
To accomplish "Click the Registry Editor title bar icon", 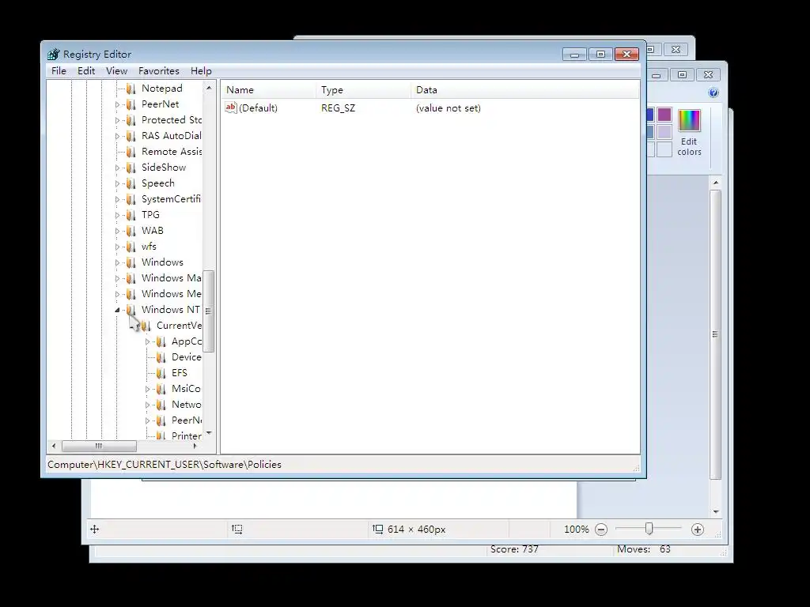I will [53, 55].
